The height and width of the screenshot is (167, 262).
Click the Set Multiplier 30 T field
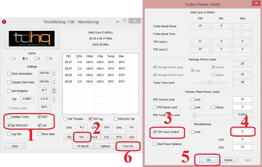click(44, 90)
